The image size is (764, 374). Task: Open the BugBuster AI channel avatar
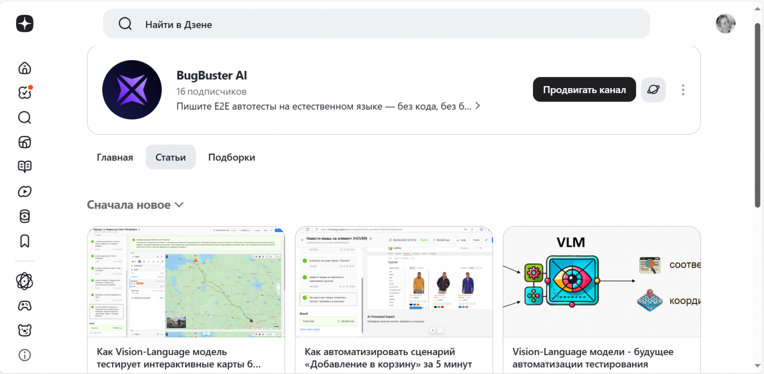click(x=132, y=90)
